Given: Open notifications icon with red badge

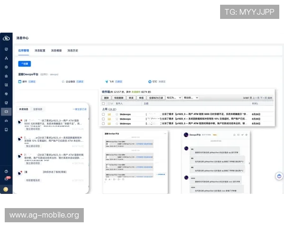Looking at the screenshot, I should (7, 179).
